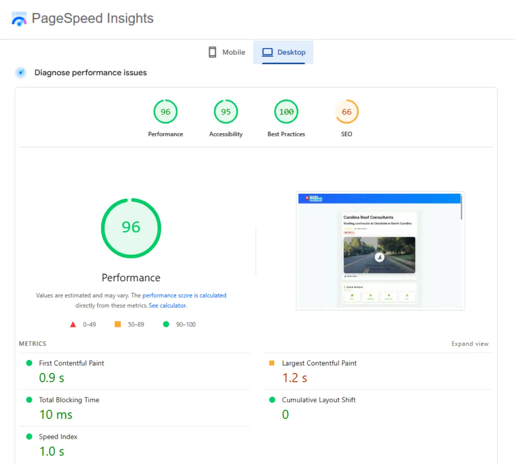
Task: Click the Accessibility gauge showing 95
Action: pyautogui.click(x=225, y=111)
